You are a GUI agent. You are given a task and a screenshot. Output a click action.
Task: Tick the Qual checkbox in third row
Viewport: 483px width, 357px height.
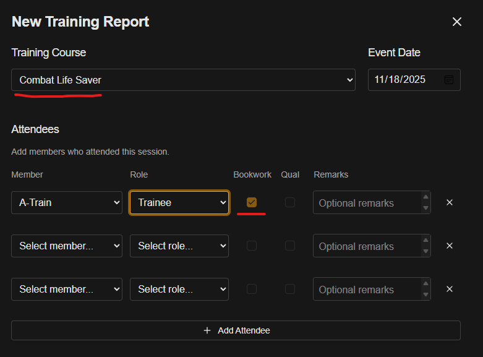[x=290, y=289]
